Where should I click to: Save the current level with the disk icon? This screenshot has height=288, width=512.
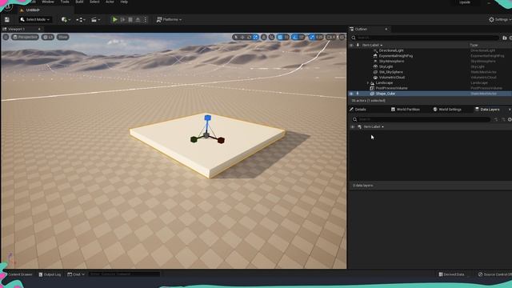point(7,19)
